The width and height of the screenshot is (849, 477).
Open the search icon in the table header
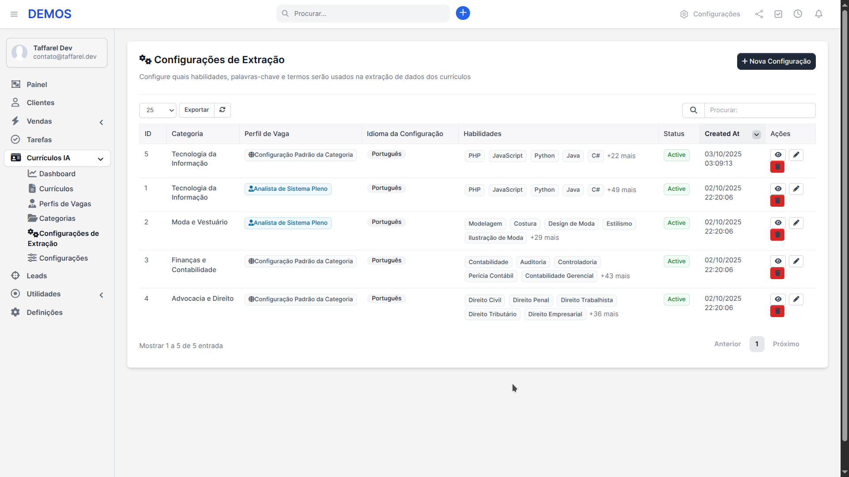(x=693, y=110)
